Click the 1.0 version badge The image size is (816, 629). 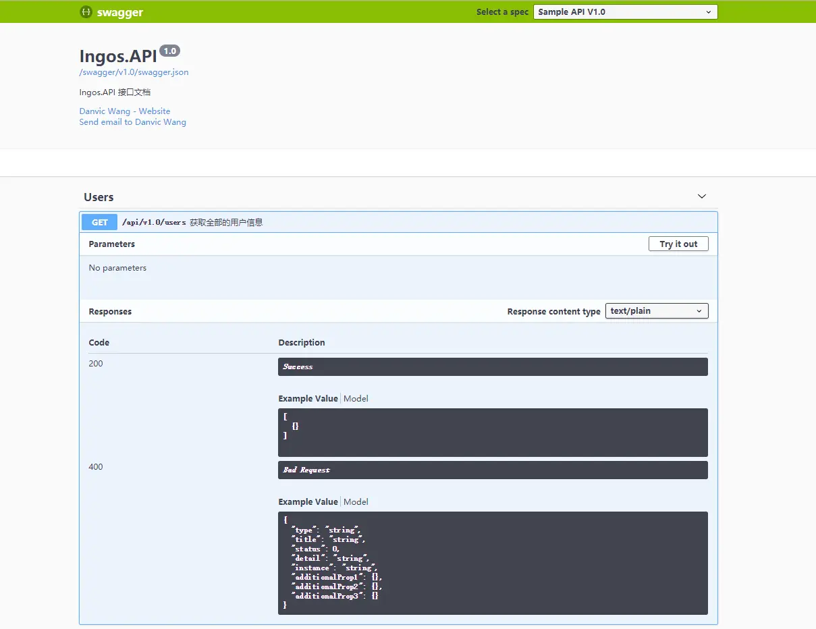(x=169, y=51)
